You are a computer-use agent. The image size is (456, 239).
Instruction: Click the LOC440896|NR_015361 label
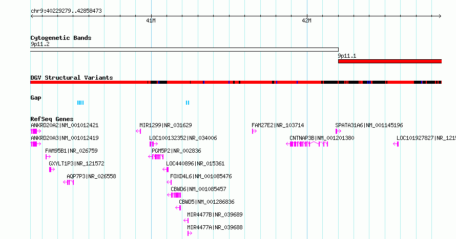click(x=195, y=163)
